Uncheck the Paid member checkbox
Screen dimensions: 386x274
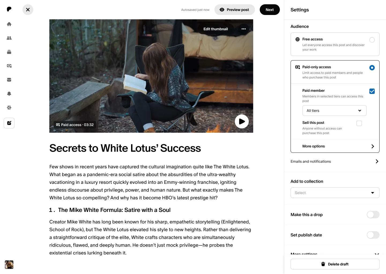tap(372, 91)
